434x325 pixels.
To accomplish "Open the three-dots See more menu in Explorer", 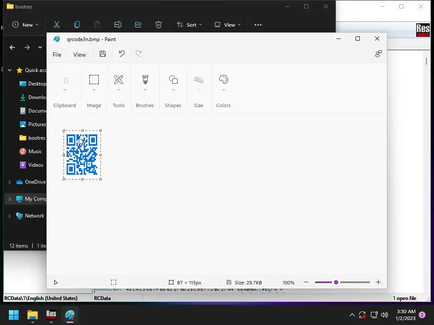I will [x=258, y=25].
